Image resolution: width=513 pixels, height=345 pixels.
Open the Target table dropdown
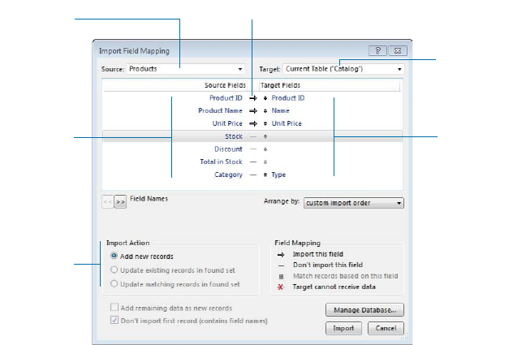pos(343,69)
